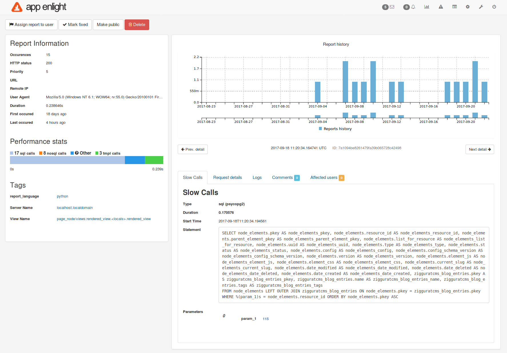Click the Mark fixed button
The width and height of the screenshot is (507, 353).
[75, 25]
